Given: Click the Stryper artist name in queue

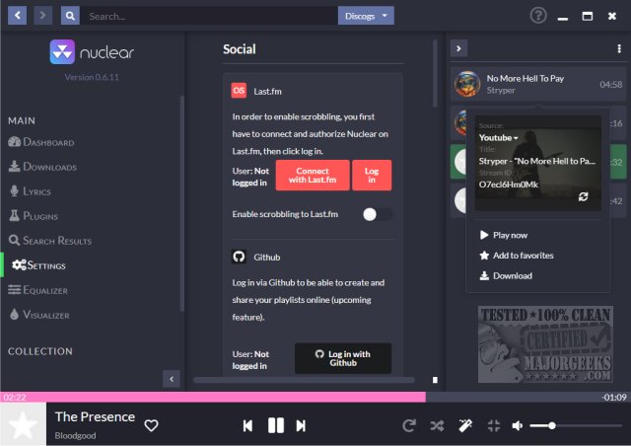Looking at the screenshot, I should pos(501,90).
